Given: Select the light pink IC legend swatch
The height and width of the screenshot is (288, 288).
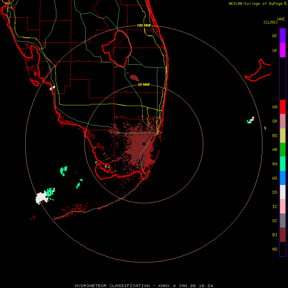Looking at the screenshot, I should 283,206.
